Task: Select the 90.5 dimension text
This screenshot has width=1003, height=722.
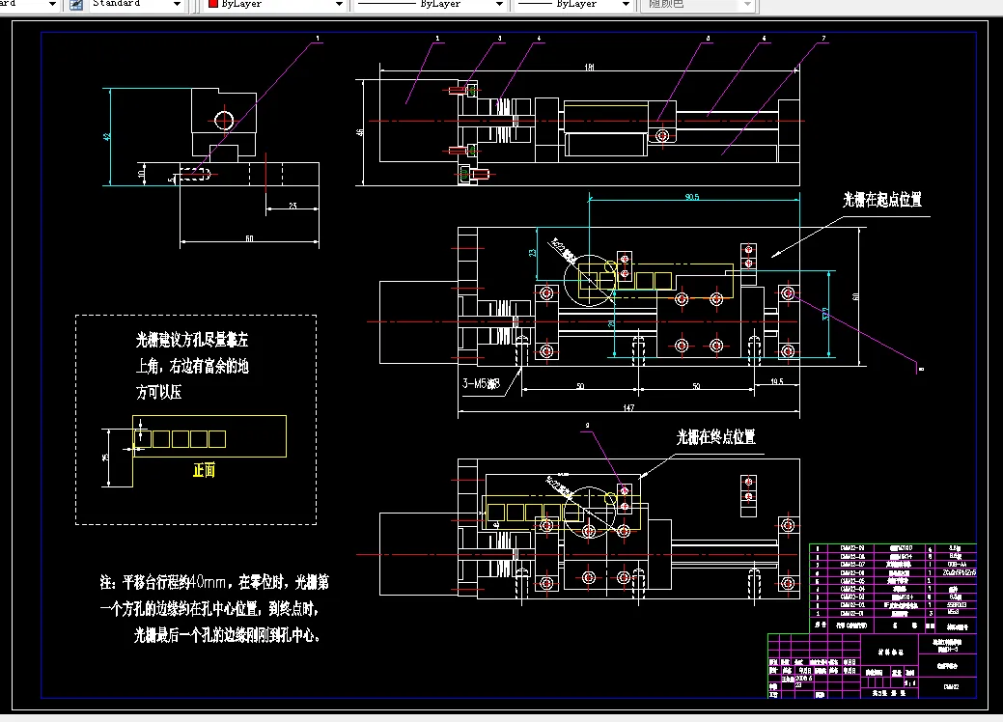Action: click(x=692, y=197)
